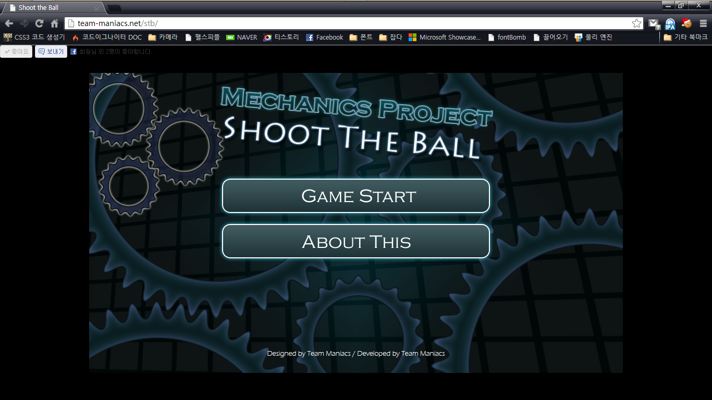Open the NAVER bookmark
712x400 pixels.
[242, 37]
